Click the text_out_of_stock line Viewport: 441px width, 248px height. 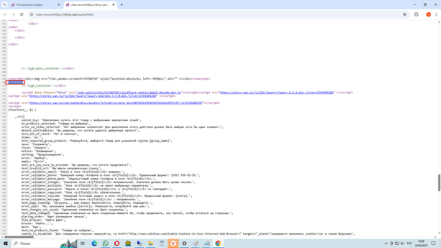pos(50,134)
